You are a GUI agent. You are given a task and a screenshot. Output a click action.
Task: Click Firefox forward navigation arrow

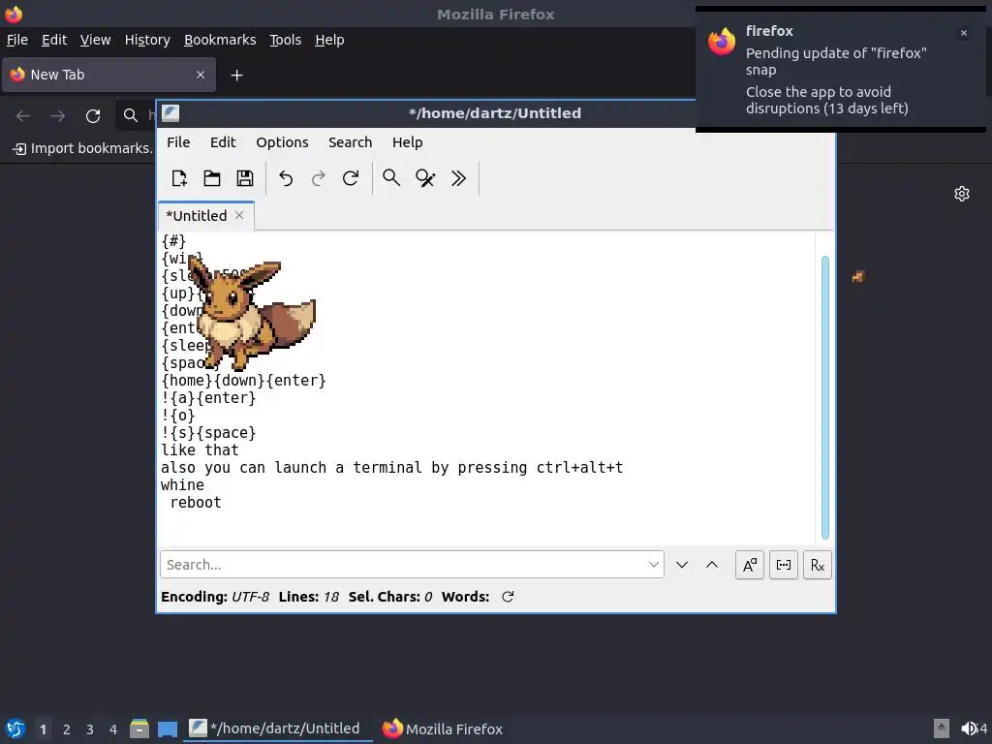coord(58,116)
